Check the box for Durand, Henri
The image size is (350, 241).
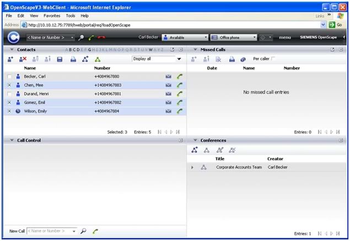pos(9,94)
